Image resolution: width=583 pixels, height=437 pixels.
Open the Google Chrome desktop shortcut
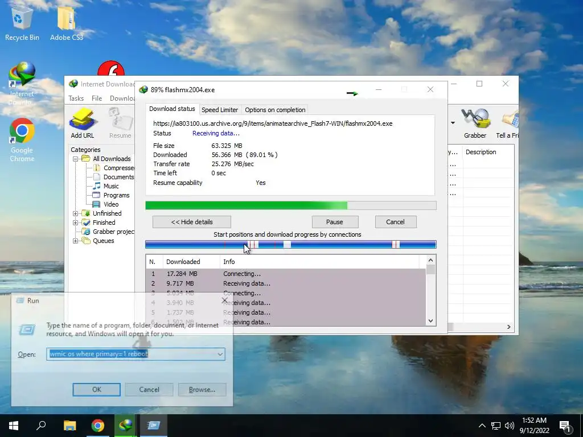[x=22, y=139]
